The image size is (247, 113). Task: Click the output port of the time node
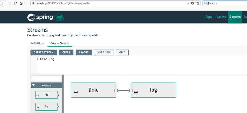pos(116,90)
